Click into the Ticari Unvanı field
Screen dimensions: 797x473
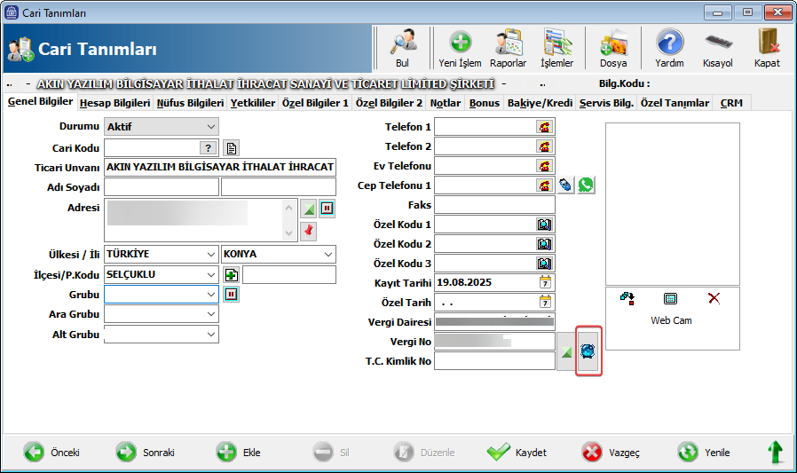pos(220,167)
